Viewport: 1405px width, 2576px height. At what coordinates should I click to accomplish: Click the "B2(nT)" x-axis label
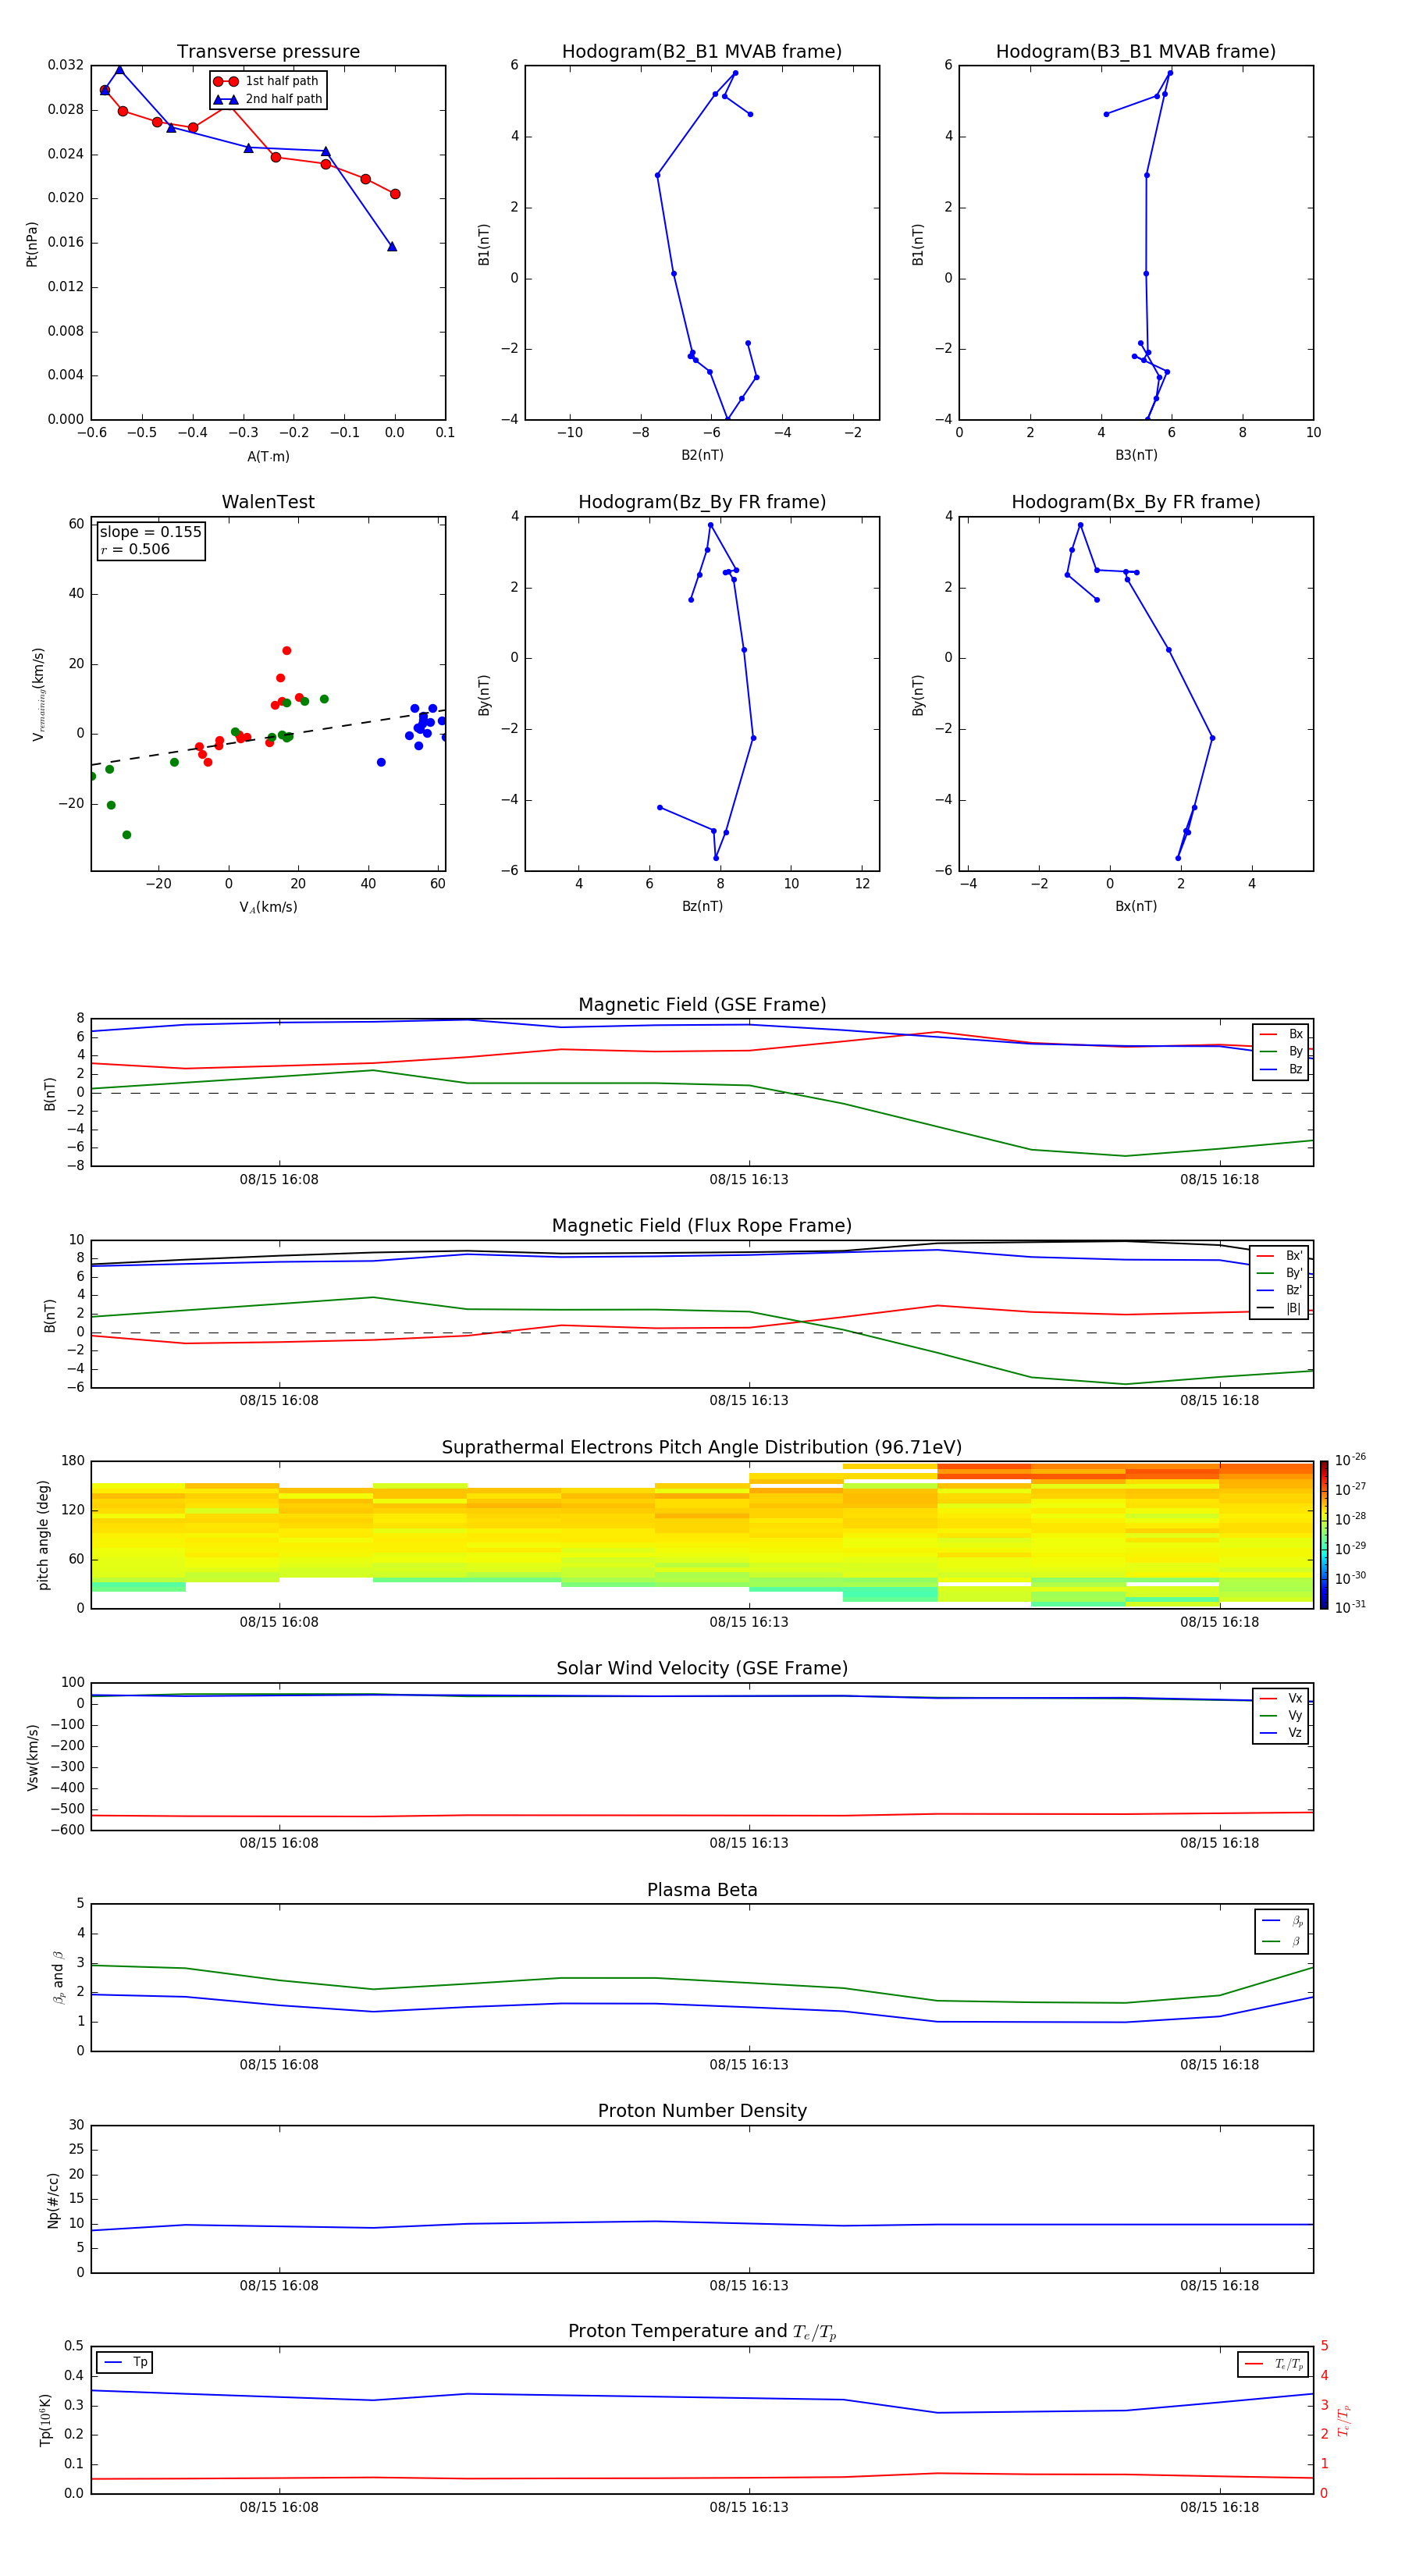point(702,456)
